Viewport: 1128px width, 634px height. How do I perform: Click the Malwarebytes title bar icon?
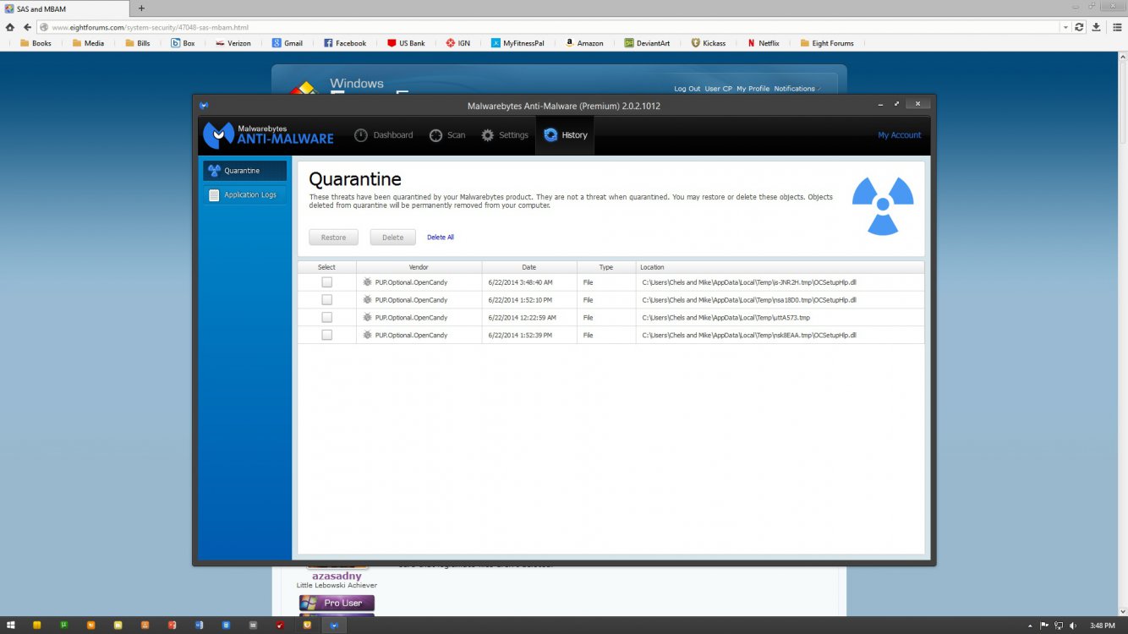(204, 106)
